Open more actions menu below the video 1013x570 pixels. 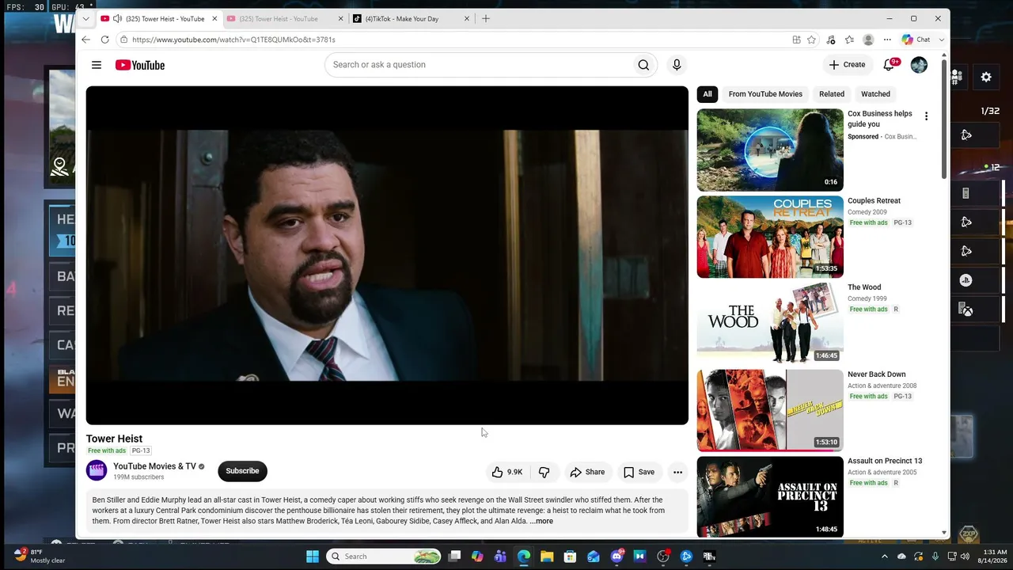tap(677, 472)
